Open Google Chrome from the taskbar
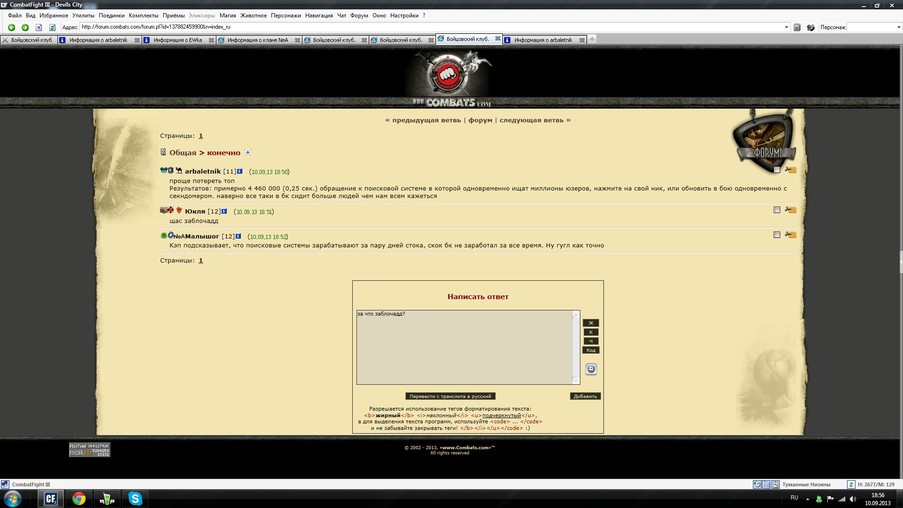Screen dimensions: 903x508 79,499
